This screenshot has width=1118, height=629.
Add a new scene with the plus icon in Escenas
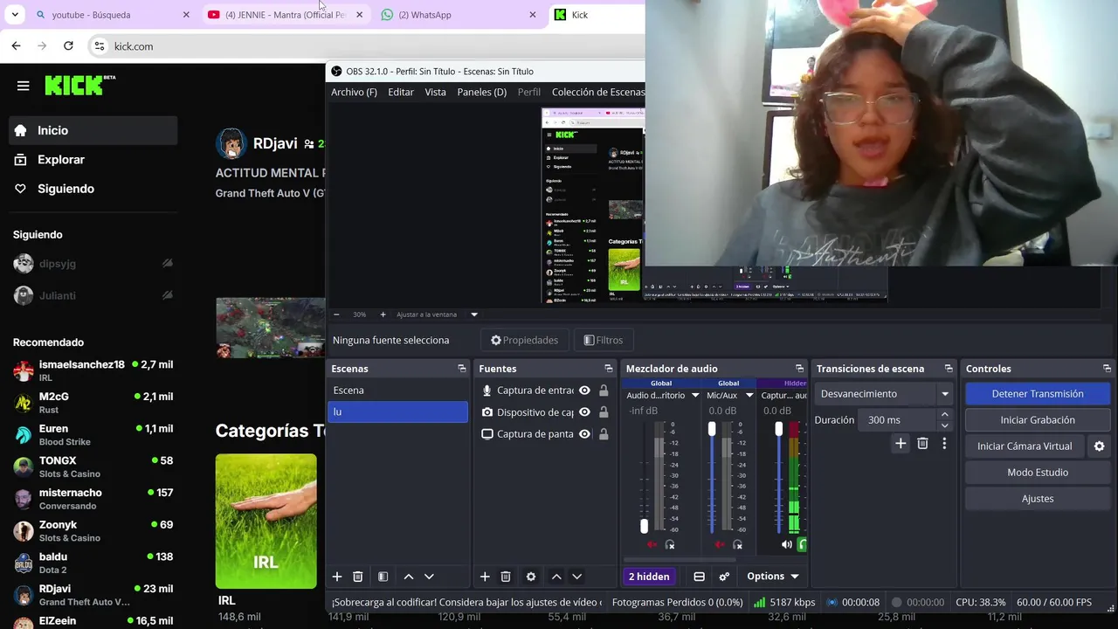337,577
